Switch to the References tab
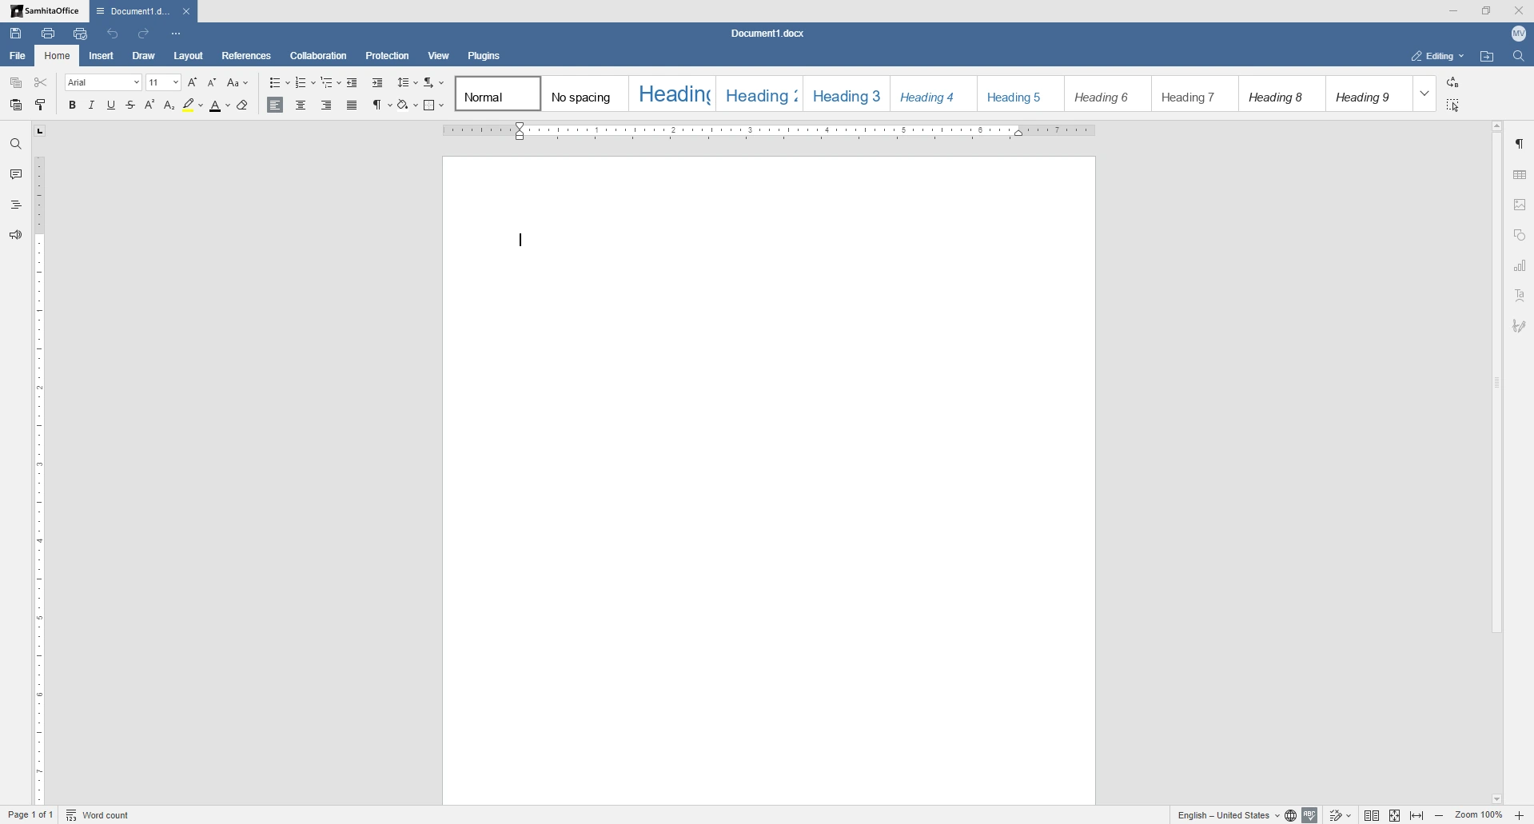The height and width of the screenshot is (824, 1534). 247,56
